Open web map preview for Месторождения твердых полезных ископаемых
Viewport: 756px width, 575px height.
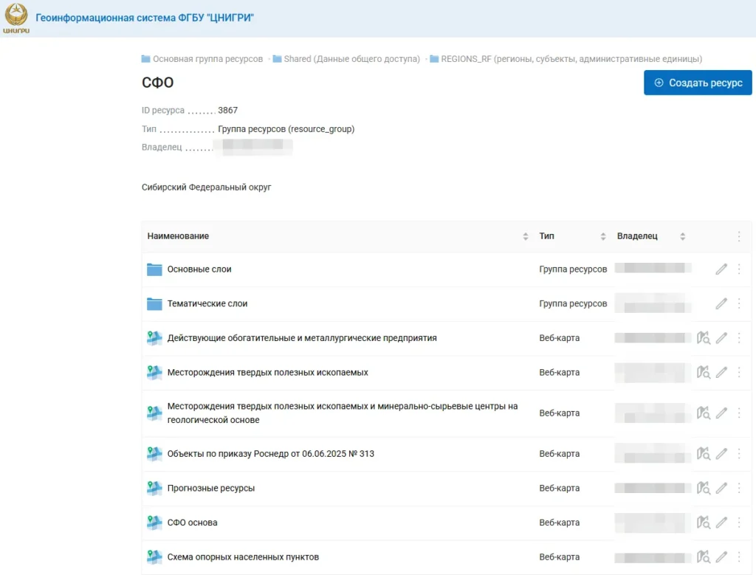click(704, 372)
